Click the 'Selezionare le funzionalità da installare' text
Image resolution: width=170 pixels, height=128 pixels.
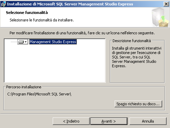tap(41, 20)
